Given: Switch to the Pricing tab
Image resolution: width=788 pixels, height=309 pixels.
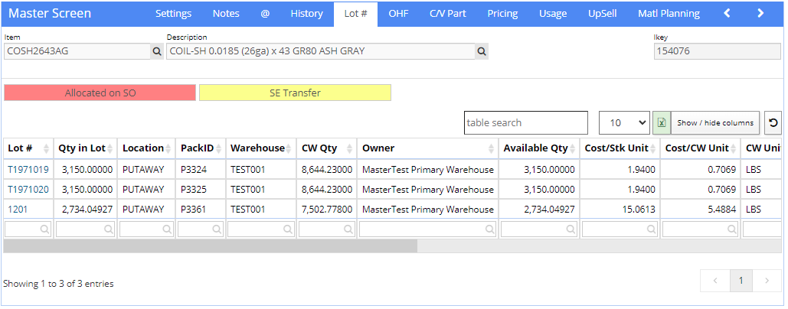Looking at the screenshot, I should [x=502, y=14].
